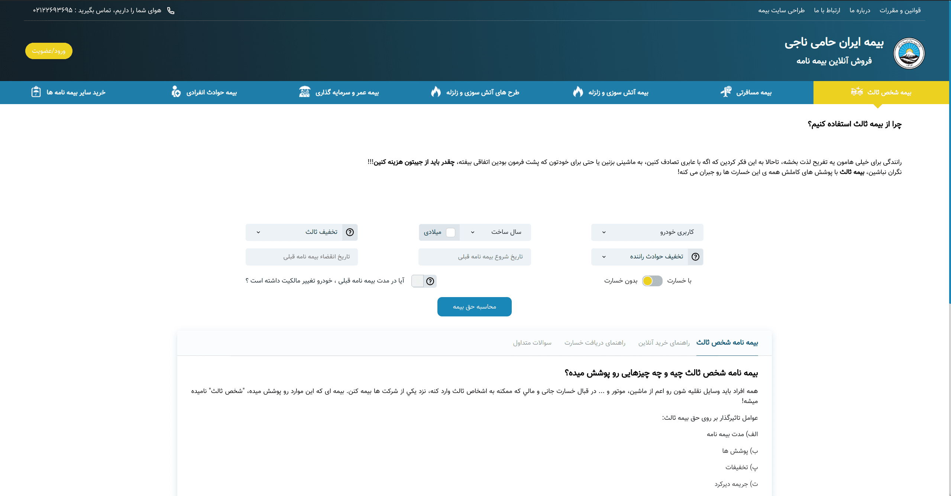Open the سال ساخت dropdown
This screenshot has width=951, height=496.
pyautogui.click(x=495, y=232)
